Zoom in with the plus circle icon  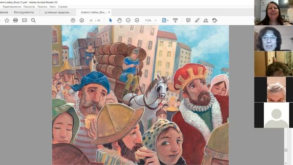point(137,20)
